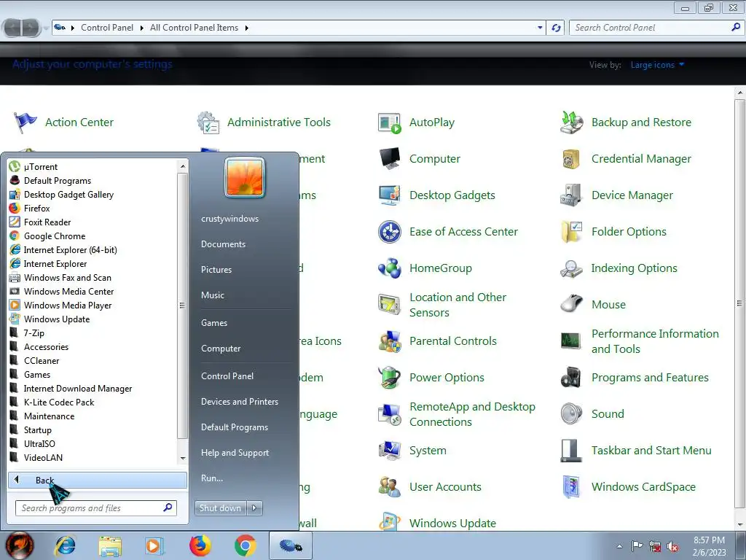The height and width of the screenshot is (560, 746).
Task: Open the Programs and Features icon
Action: point(571,378)
